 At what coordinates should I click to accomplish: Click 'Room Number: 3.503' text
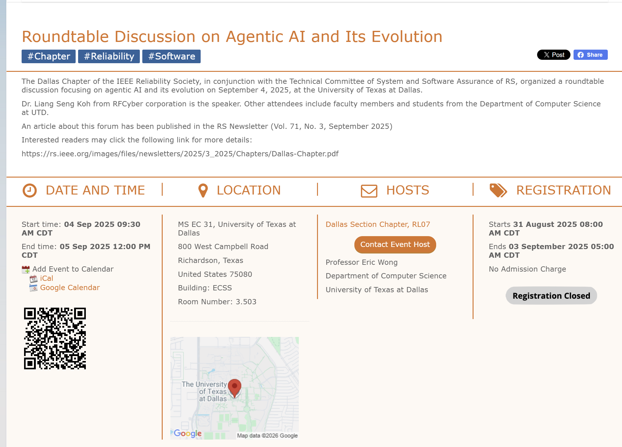pos(217,302)
